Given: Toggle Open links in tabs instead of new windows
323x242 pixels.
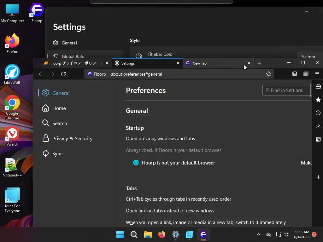Looking at the screenshot, I should (x=170, y=211).
